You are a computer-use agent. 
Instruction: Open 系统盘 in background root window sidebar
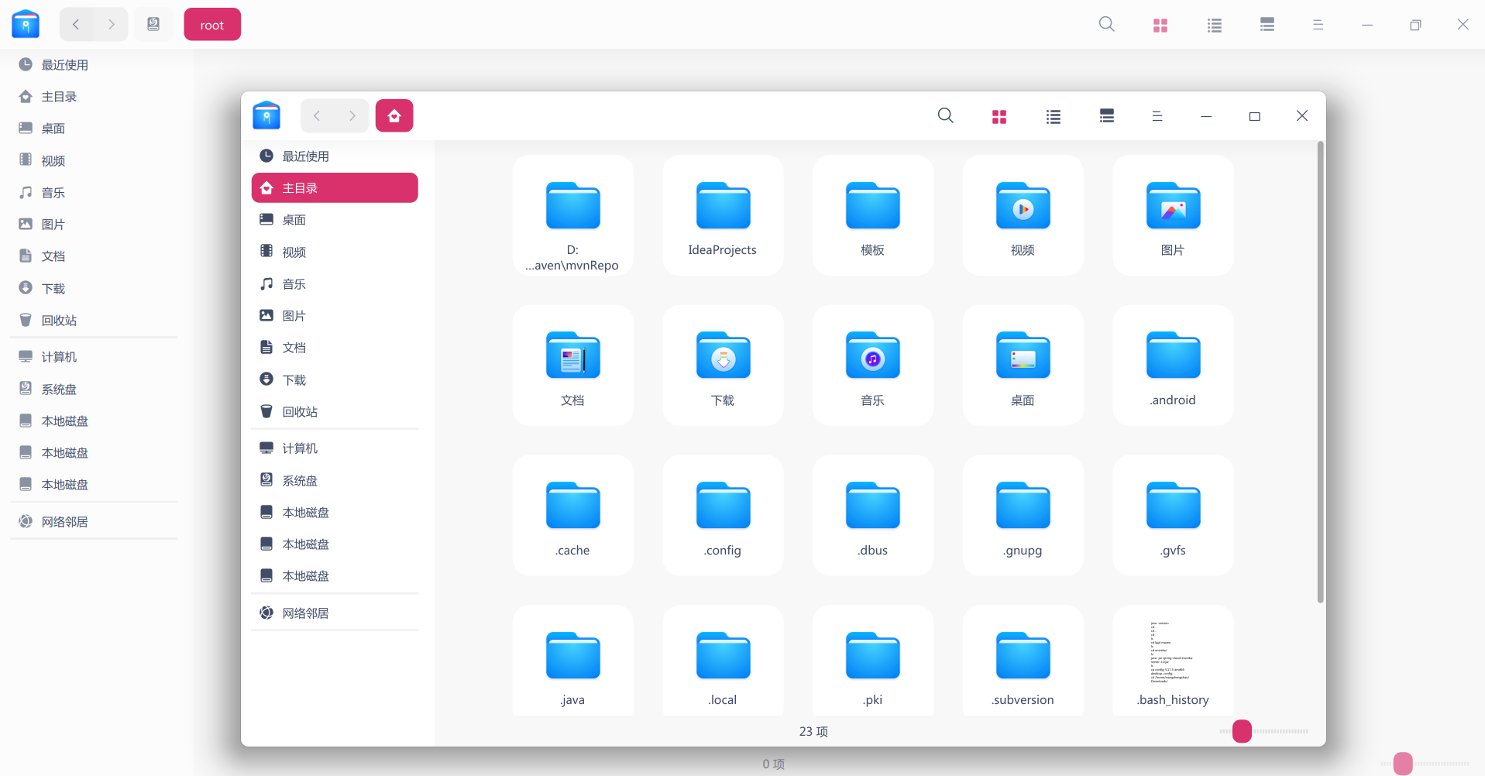(x=94, y=390)
